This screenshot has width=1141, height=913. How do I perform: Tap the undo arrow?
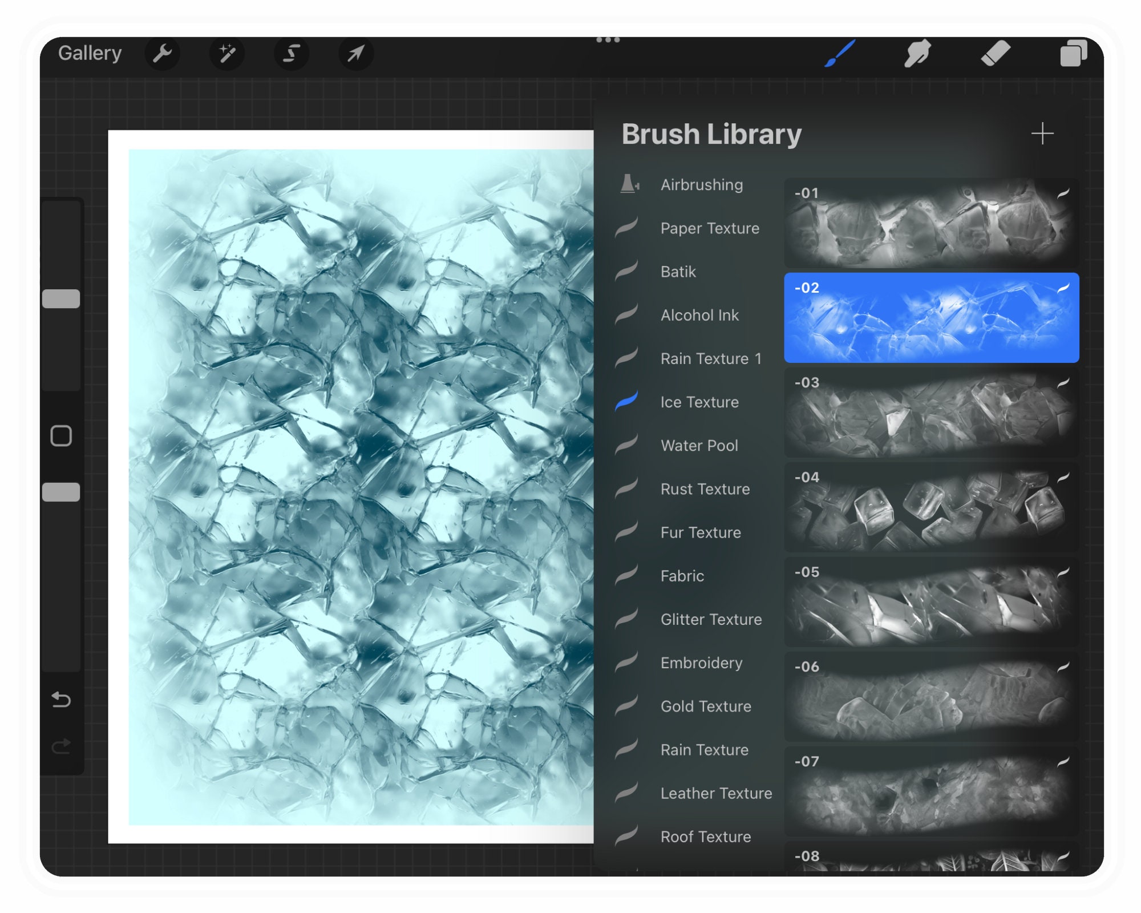click(x=61, y=700)
